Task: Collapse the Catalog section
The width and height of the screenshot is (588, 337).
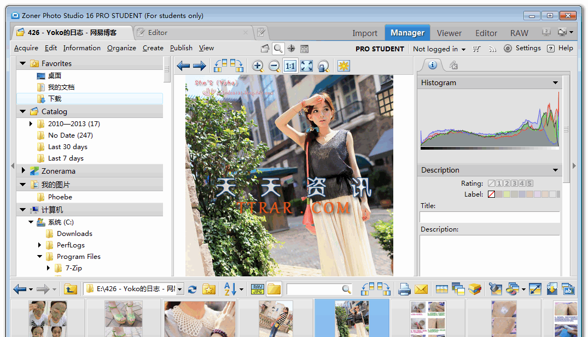Action: point(23,111)
